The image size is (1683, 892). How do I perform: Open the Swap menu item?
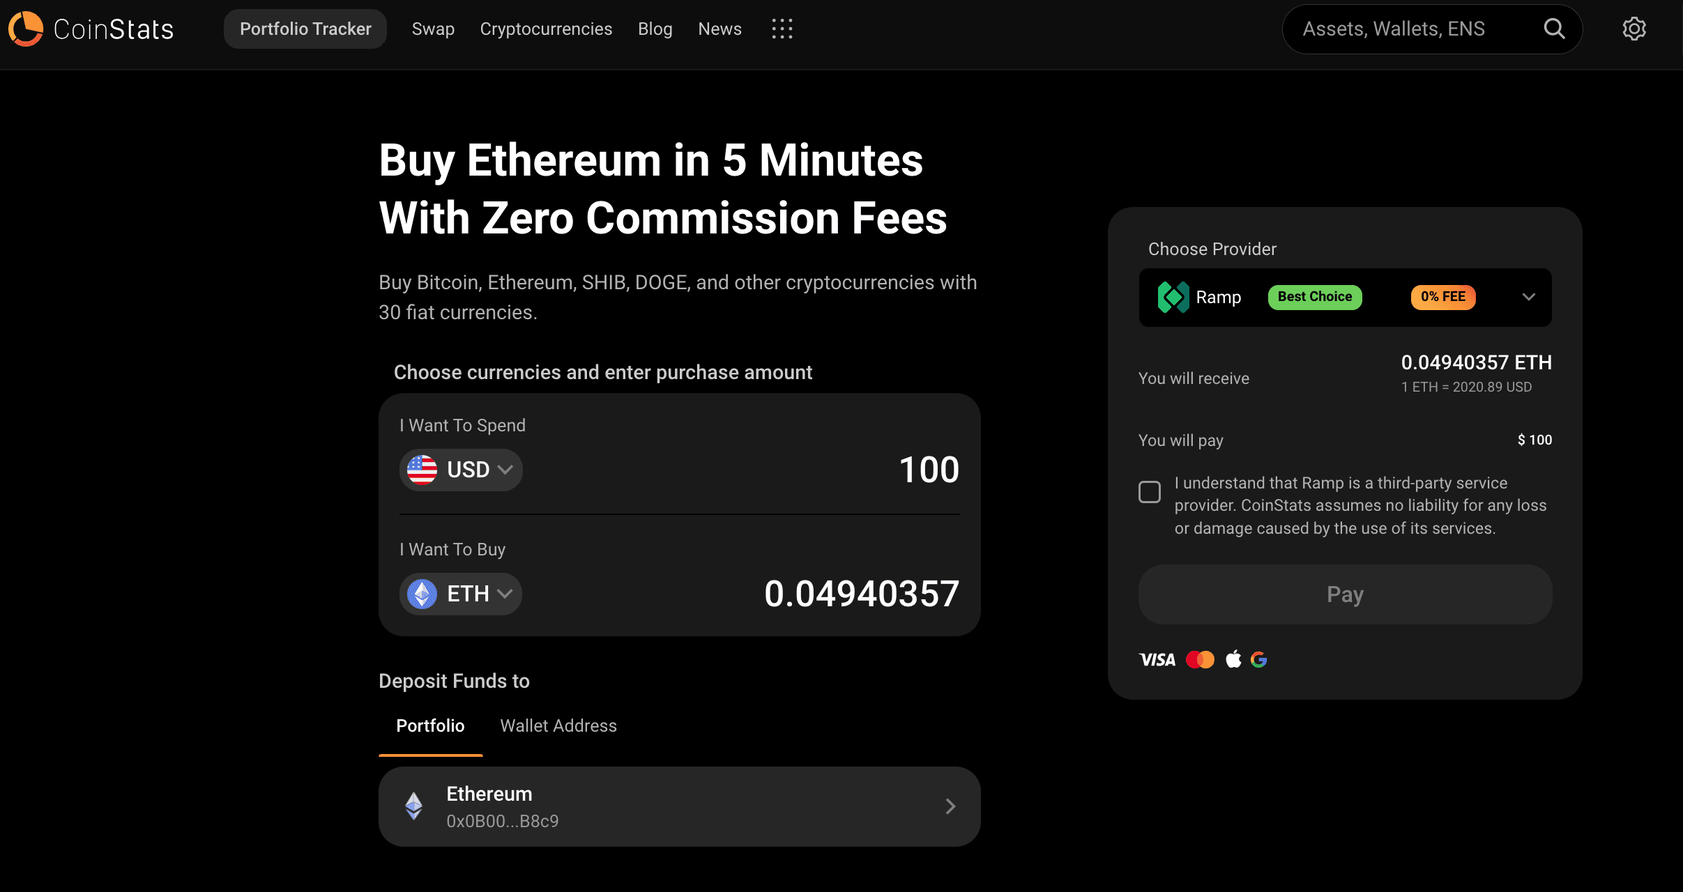(433, 29)
